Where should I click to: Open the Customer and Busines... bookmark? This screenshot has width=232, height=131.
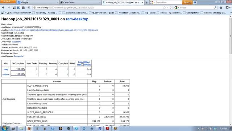(x=75, y=13)
